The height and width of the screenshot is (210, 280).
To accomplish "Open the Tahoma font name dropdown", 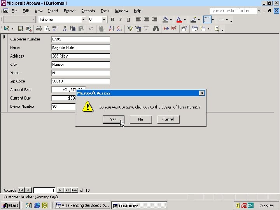I will 83,19.
